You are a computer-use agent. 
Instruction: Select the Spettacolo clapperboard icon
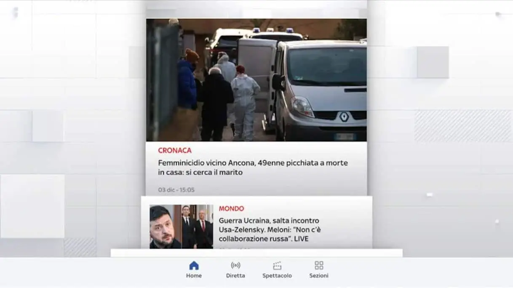[277, 265]
